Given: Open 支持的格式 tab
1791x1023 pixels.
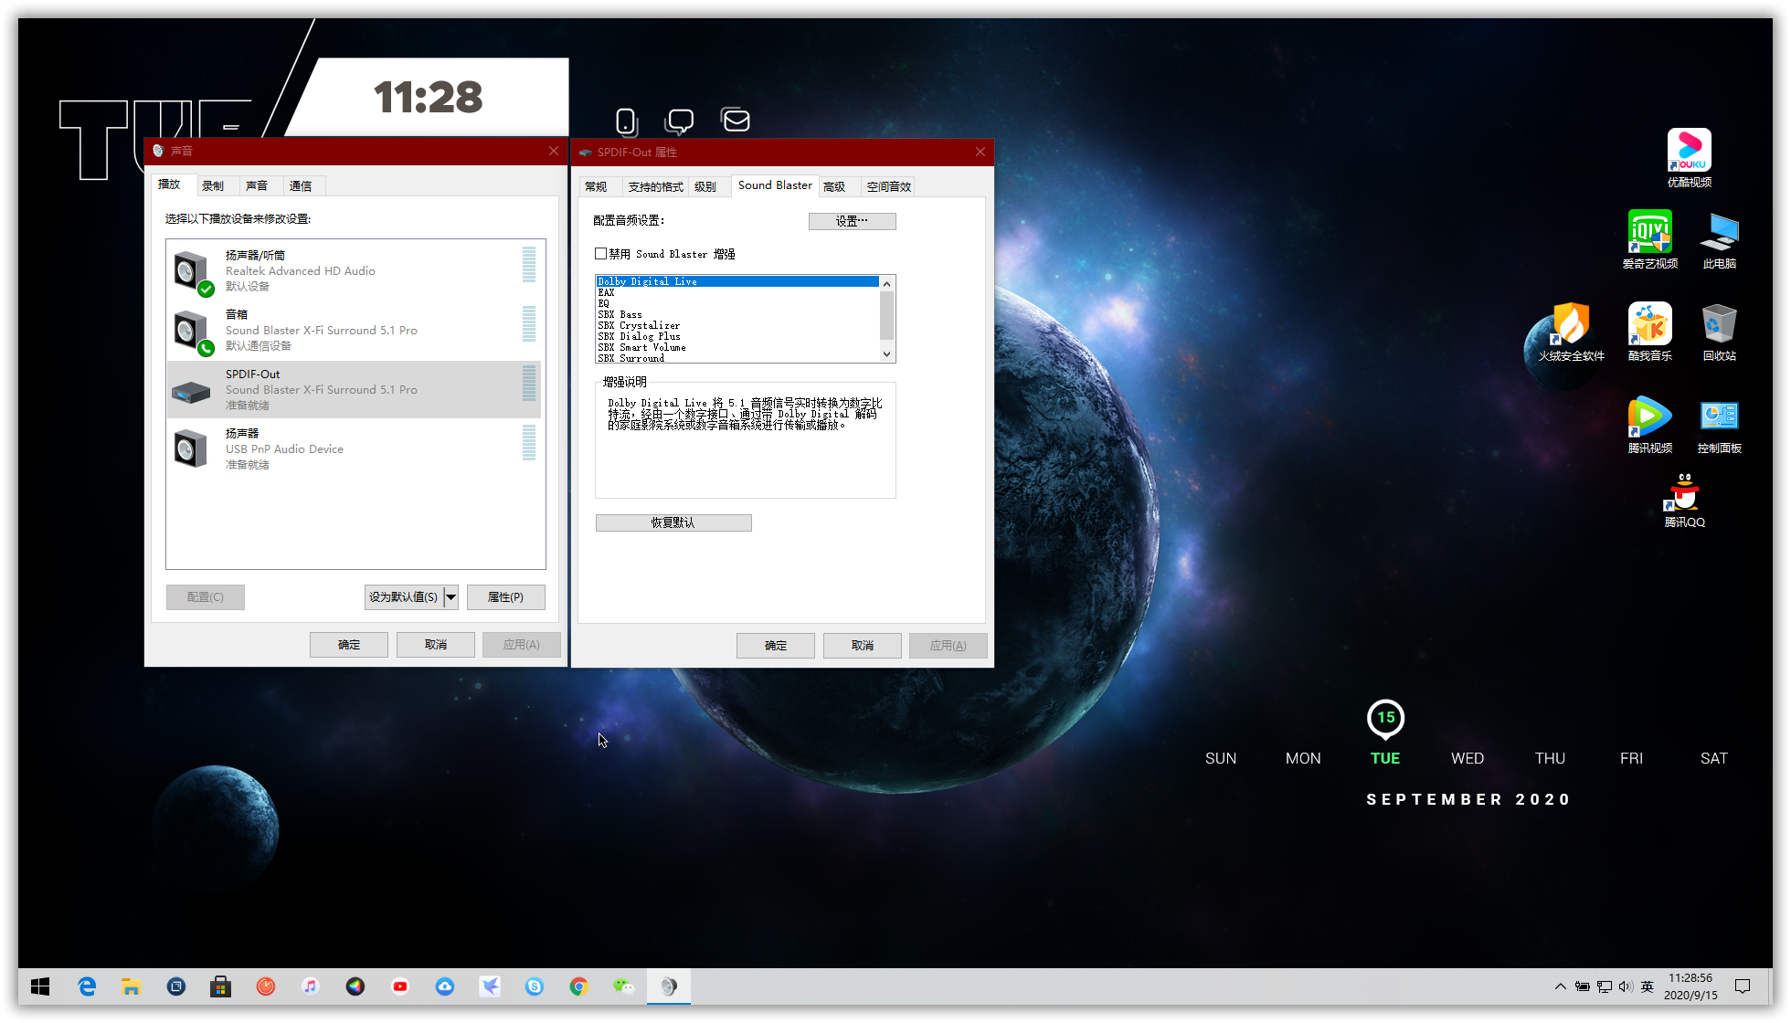Looking at the screenshot, I should click(655, 186).
